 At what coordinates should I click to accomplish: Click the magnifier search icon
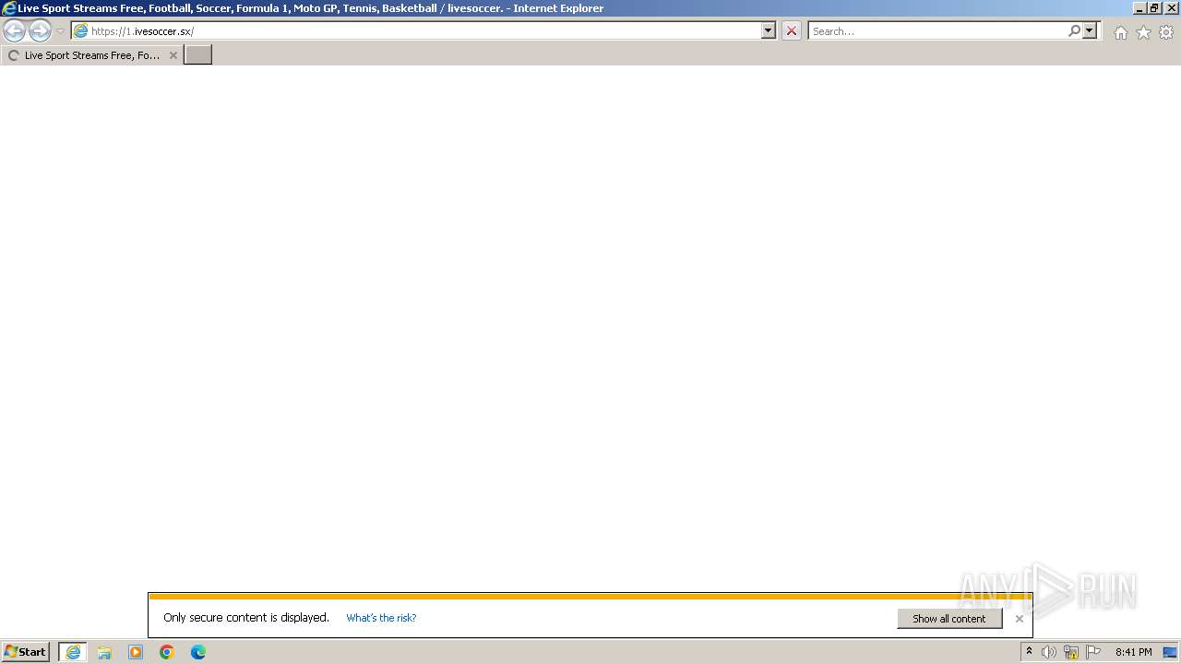tap(1074, 31)
